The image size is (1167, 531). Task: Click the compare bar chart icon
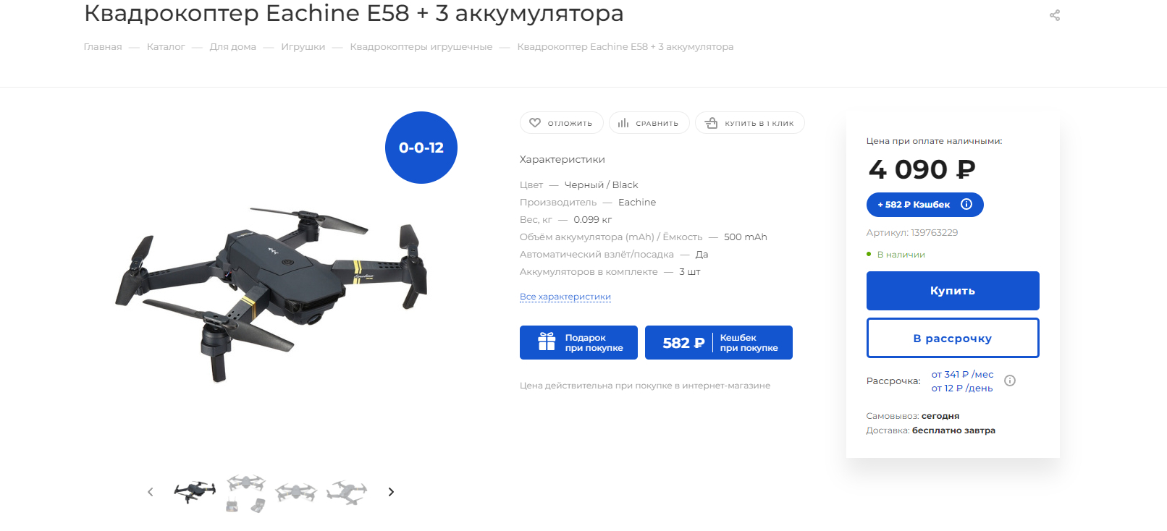coord(623,123)
